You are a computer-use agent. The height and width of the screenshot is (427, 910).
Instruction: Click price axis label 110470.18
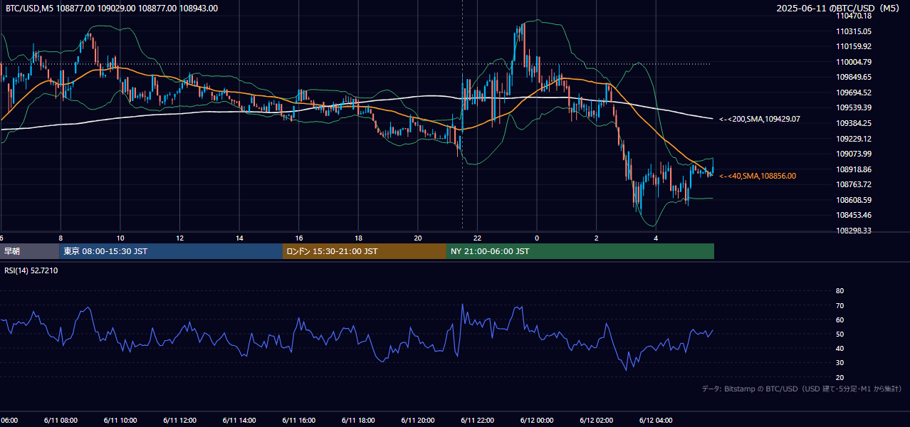pyautogui.click(x=854, y=16)
